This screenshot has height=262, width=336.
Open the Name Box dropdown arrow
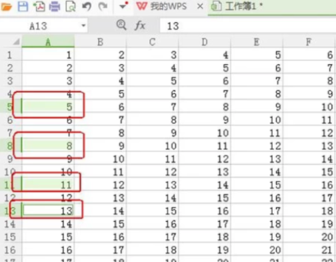(x=83, y=25)
